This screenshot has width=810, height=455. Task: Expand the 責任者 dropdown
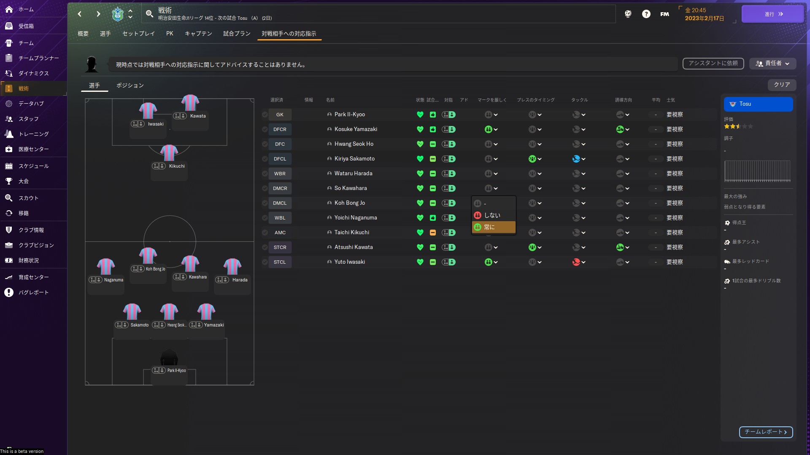(x=772, y=63)
